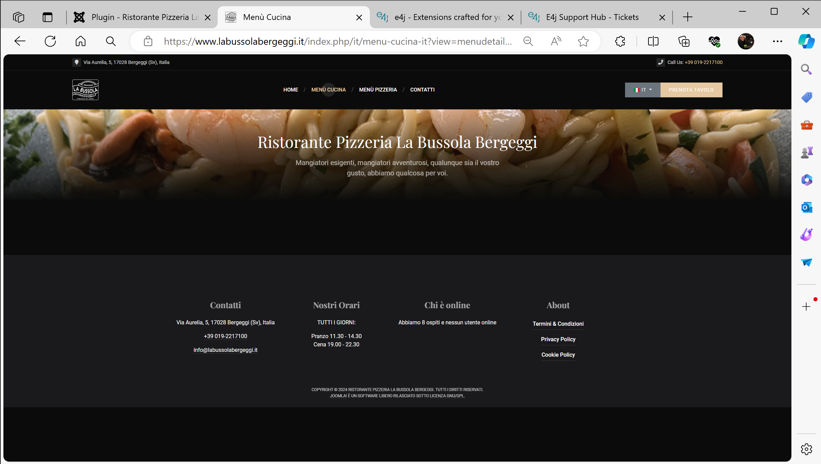821x464 pixels.
Task: Click the Prenota Tavolo button
Action: (691, 90)
